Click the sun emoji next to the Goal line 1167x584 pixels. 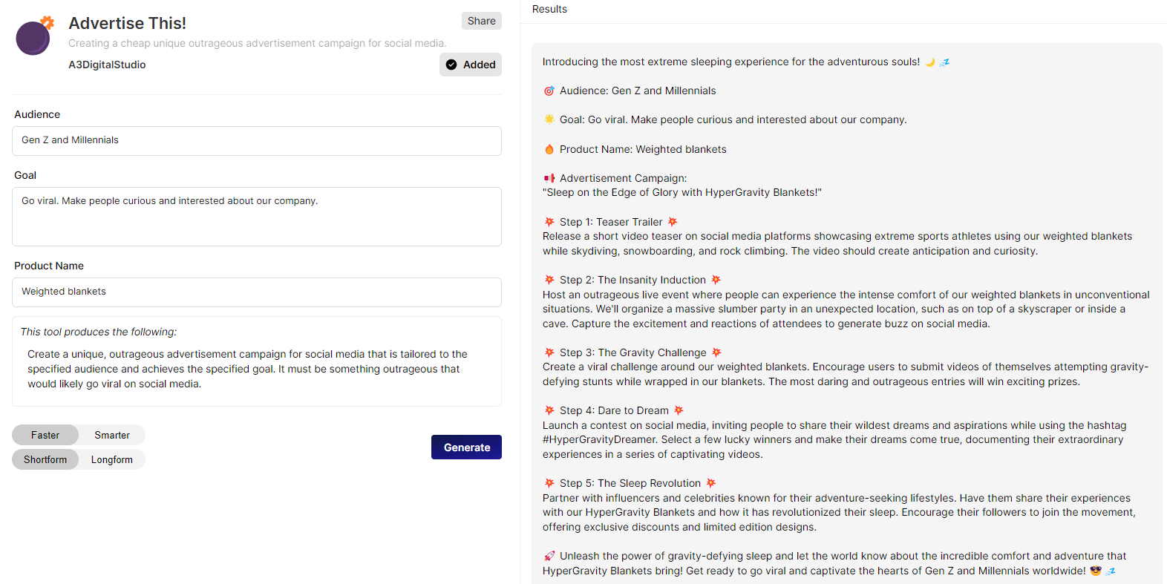(x=549, y=119)
